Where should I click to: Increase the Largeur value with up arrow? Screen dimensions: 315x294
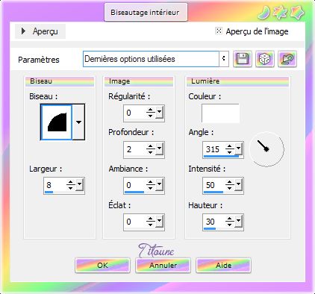click(x=71, y=183)
